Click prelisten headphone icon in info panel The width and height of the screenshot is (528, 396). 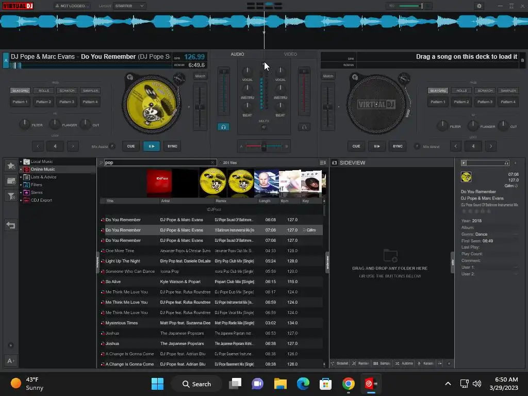(506, 163)
